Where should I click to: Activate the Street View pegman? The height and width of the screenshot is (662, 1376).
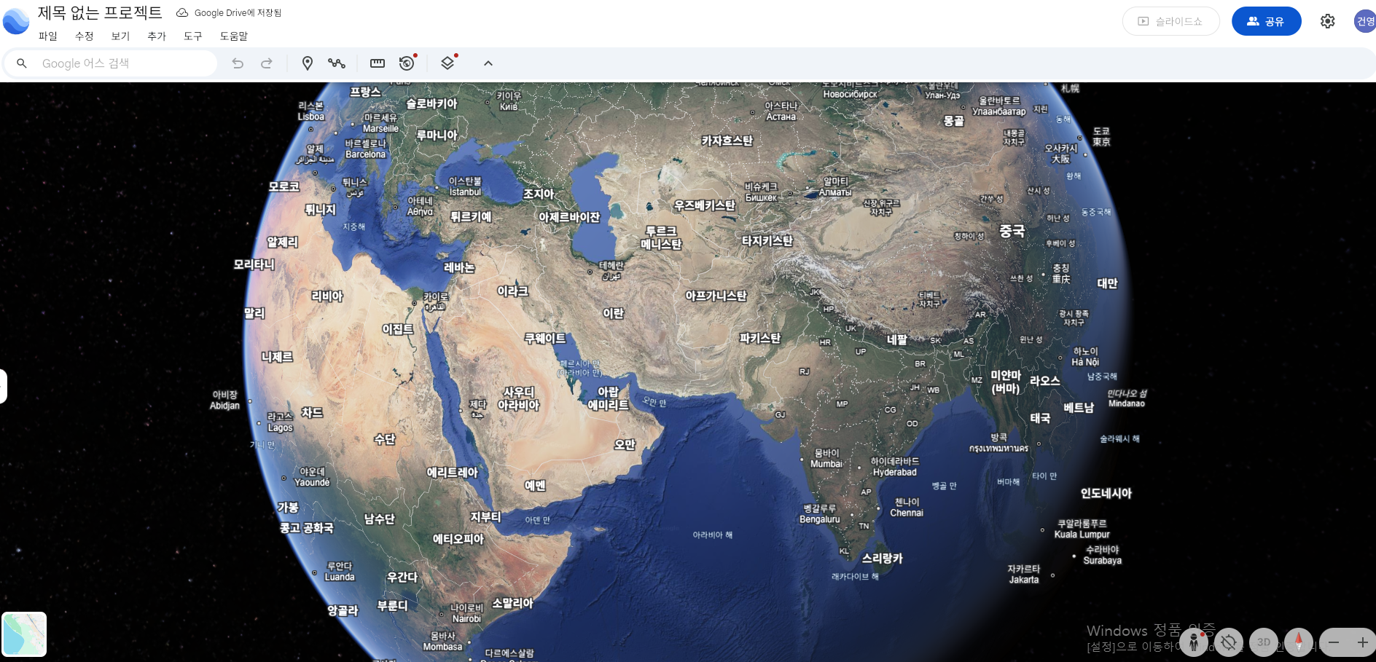coord(1194,642)
